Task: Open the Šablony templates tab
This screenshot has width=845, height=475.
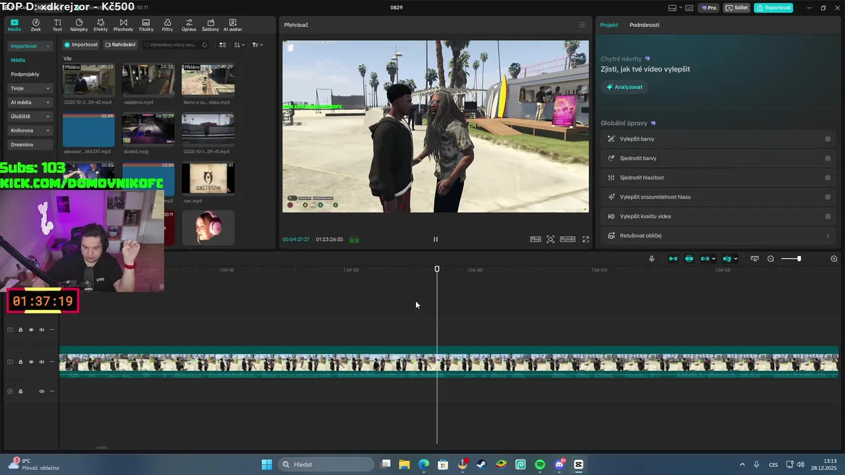Action: [x=211, y=25]
